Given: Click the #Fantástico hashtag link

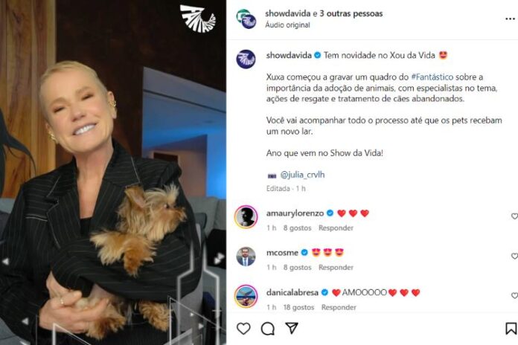Looking at the screenshot, I should pos(432,77).
